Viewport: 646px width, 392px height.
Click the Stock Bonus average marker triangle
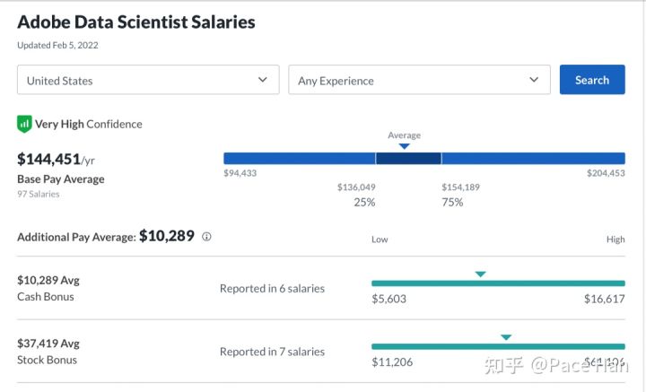506,337
